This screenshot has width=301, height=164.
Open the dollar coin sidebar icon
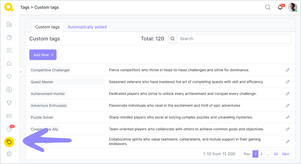(9, 90)
